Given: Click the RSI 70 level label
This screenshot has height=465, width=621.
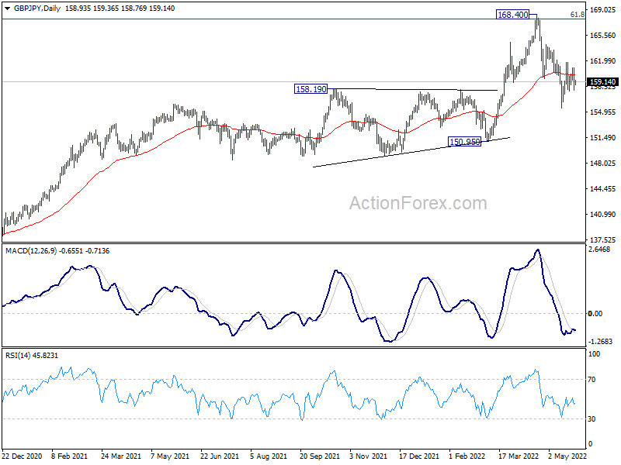Looking at the screenshot, I should tap(592, 380).
